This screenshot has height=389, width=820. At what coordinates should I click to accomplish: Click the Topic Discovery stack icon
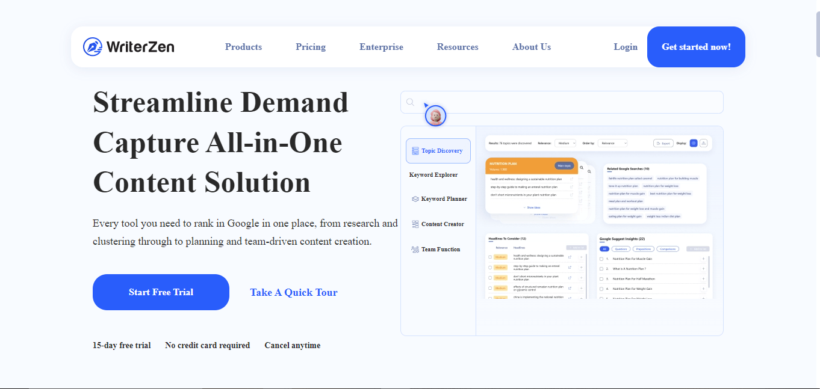tap(415, 151)
